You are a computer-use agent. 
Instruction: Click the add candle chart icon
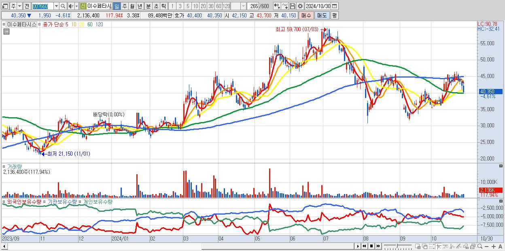click(x=277, y=6)
